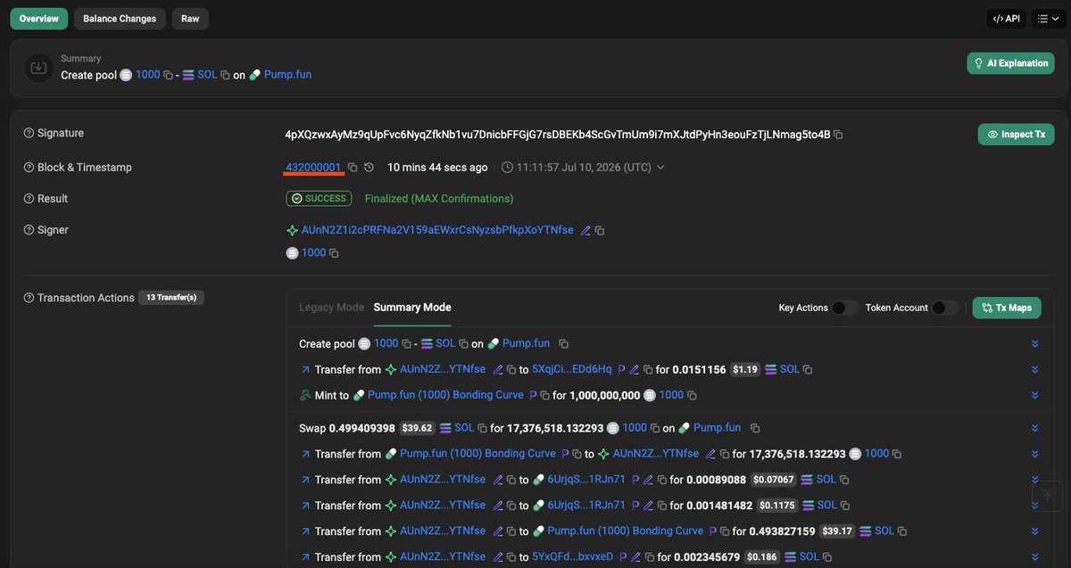Toggle the Key Actions switch

844,308
